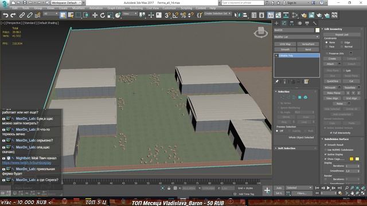Activate the Select and Place tool
Image resolution: width=367 pixels, height=206 pixels.
tap(118, 15)
